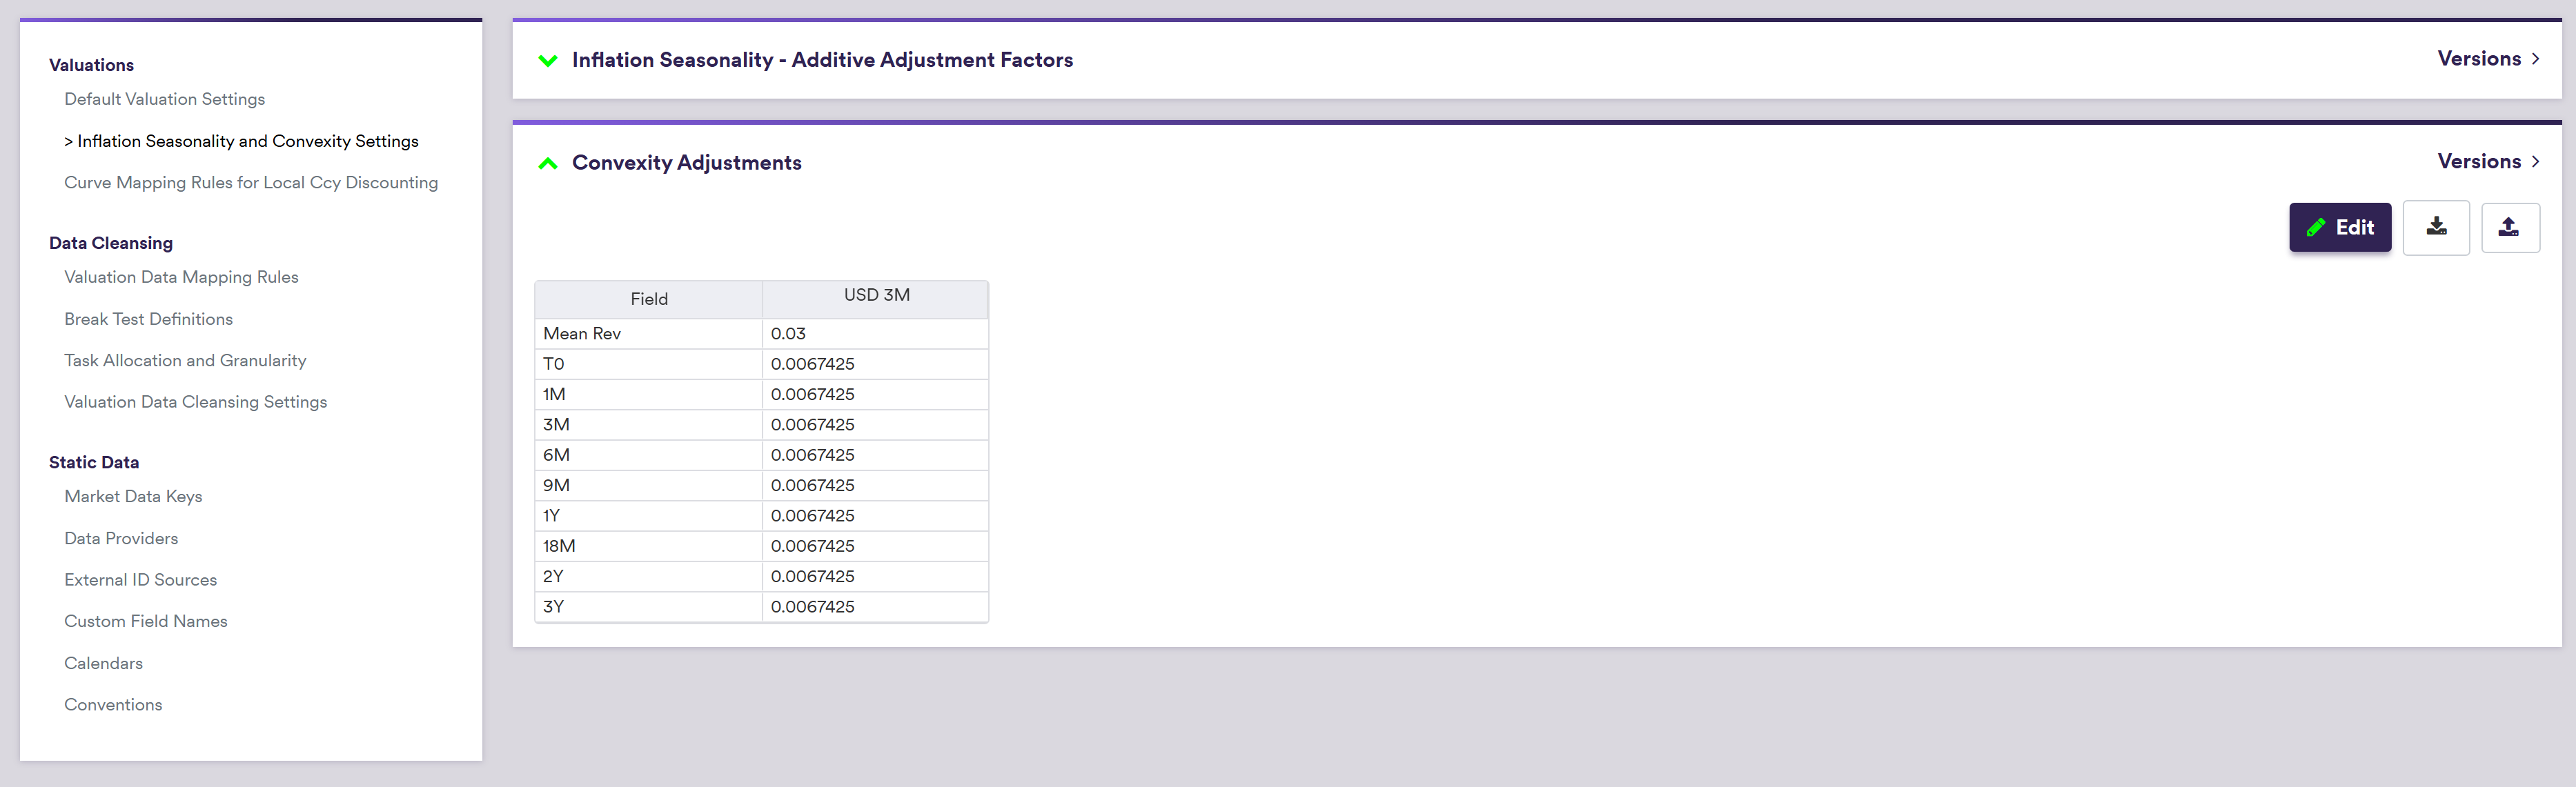Viewport: 2576px width, 787px height.
Task: Open the Calendars page
Action: (103, 663)
